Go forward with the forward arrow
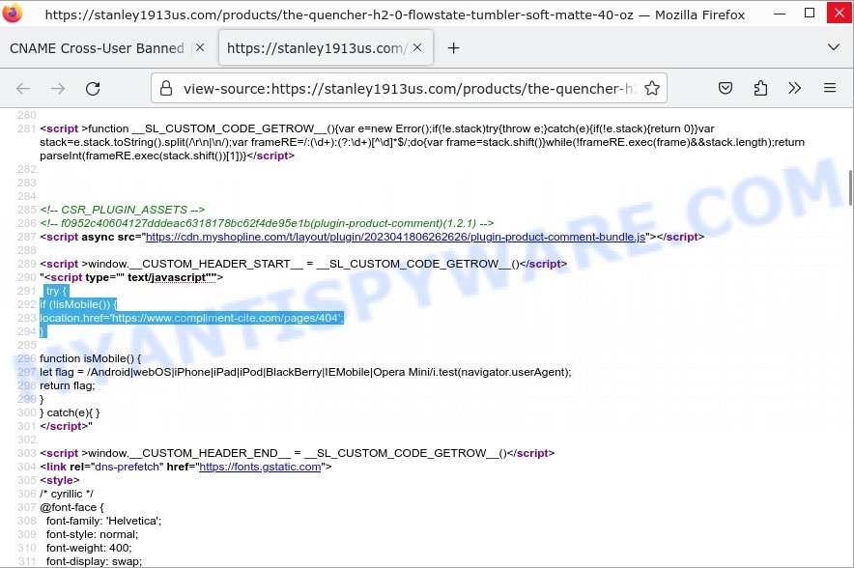This screenshot has height=568, width=854. 58,88
